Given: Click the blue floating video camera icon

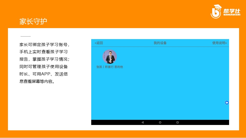Looking at the screenshot, I should pos(227,103).
